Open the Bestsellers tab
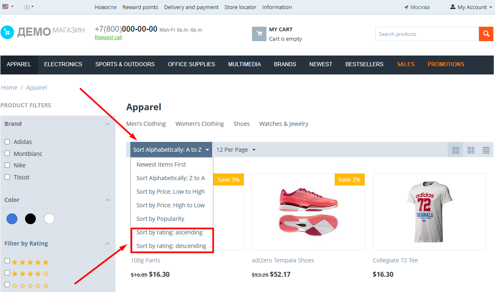Screen dimensions: 495x292 pyautogui.click(x=364, y=65)
